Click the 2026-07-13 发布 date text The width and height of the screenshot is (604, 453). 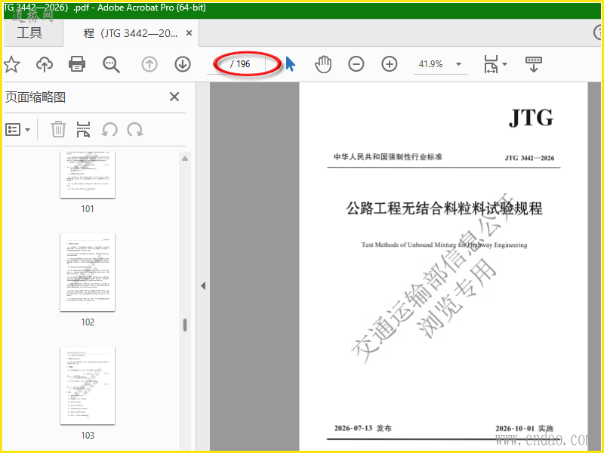pyautogui.click(x=363, y=428)
